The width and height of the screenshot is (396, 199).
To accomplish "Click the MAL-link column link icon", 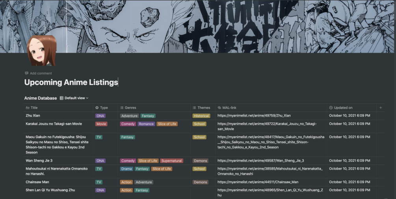I will 219,108.
